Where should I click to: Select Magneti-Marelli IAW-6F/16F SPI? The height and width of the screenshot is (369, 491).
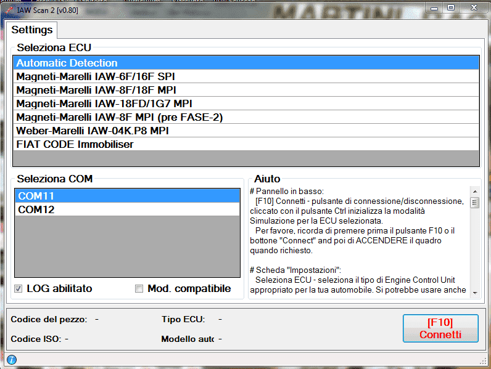pyautogui.click(x=246, y=76)
